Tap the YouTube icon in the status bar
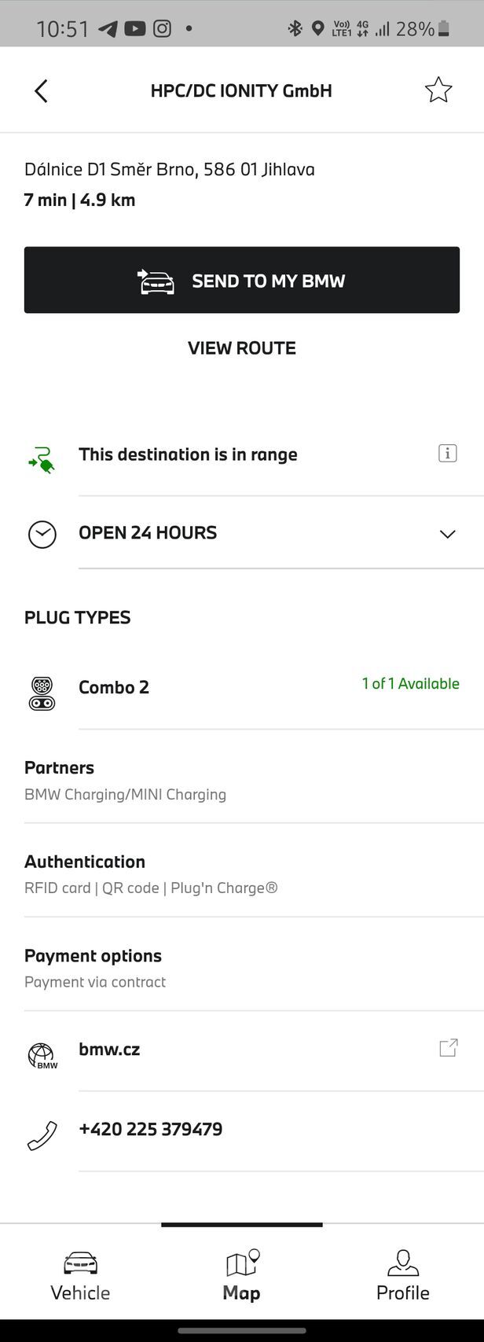484x1342 pixels. (134, 28)
